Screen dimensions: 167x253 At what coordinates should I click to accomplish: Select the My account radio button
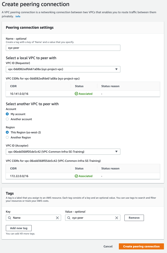point(7,114)
